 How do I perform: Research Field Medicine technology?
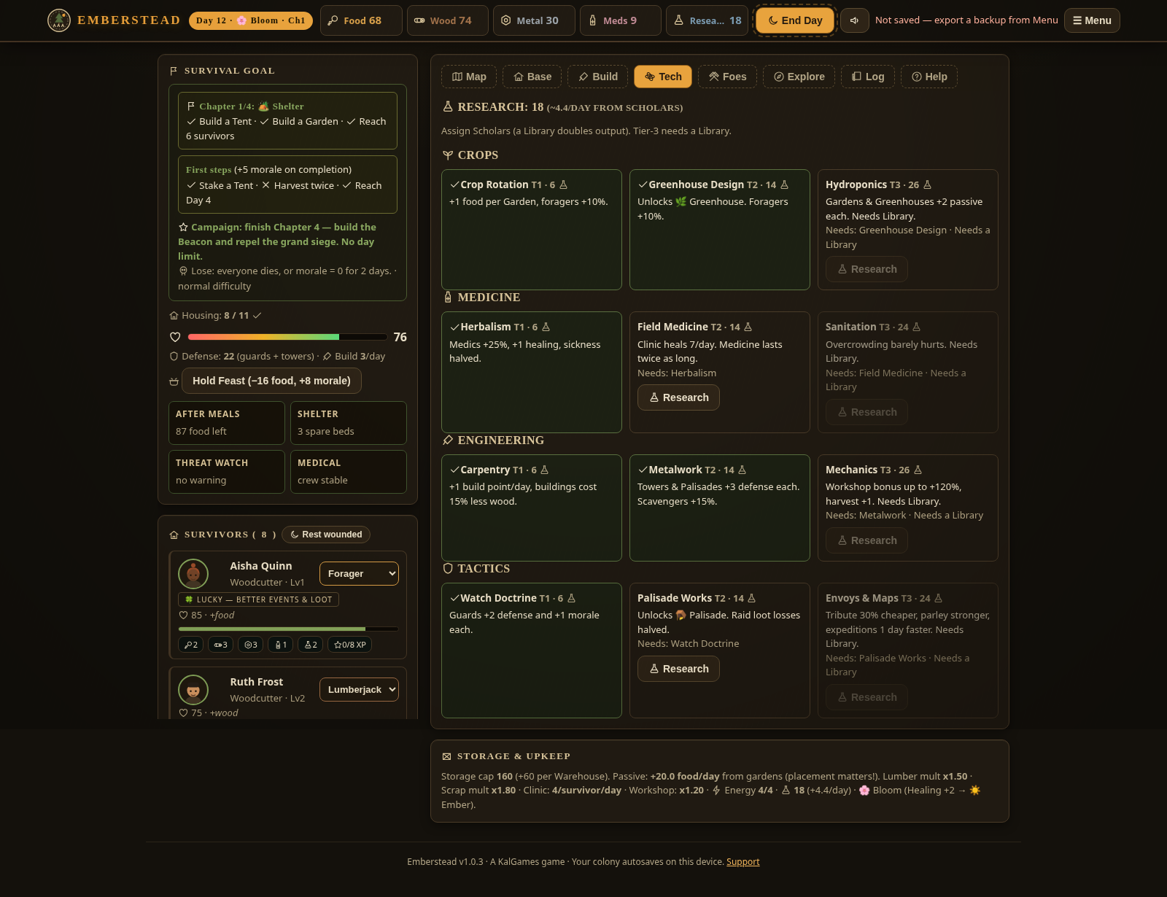[x=678, y=397]
